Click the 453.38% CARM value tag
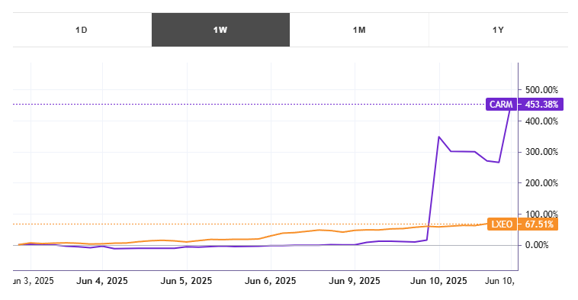The image size is (578, 300). click(x=541, y=105)
